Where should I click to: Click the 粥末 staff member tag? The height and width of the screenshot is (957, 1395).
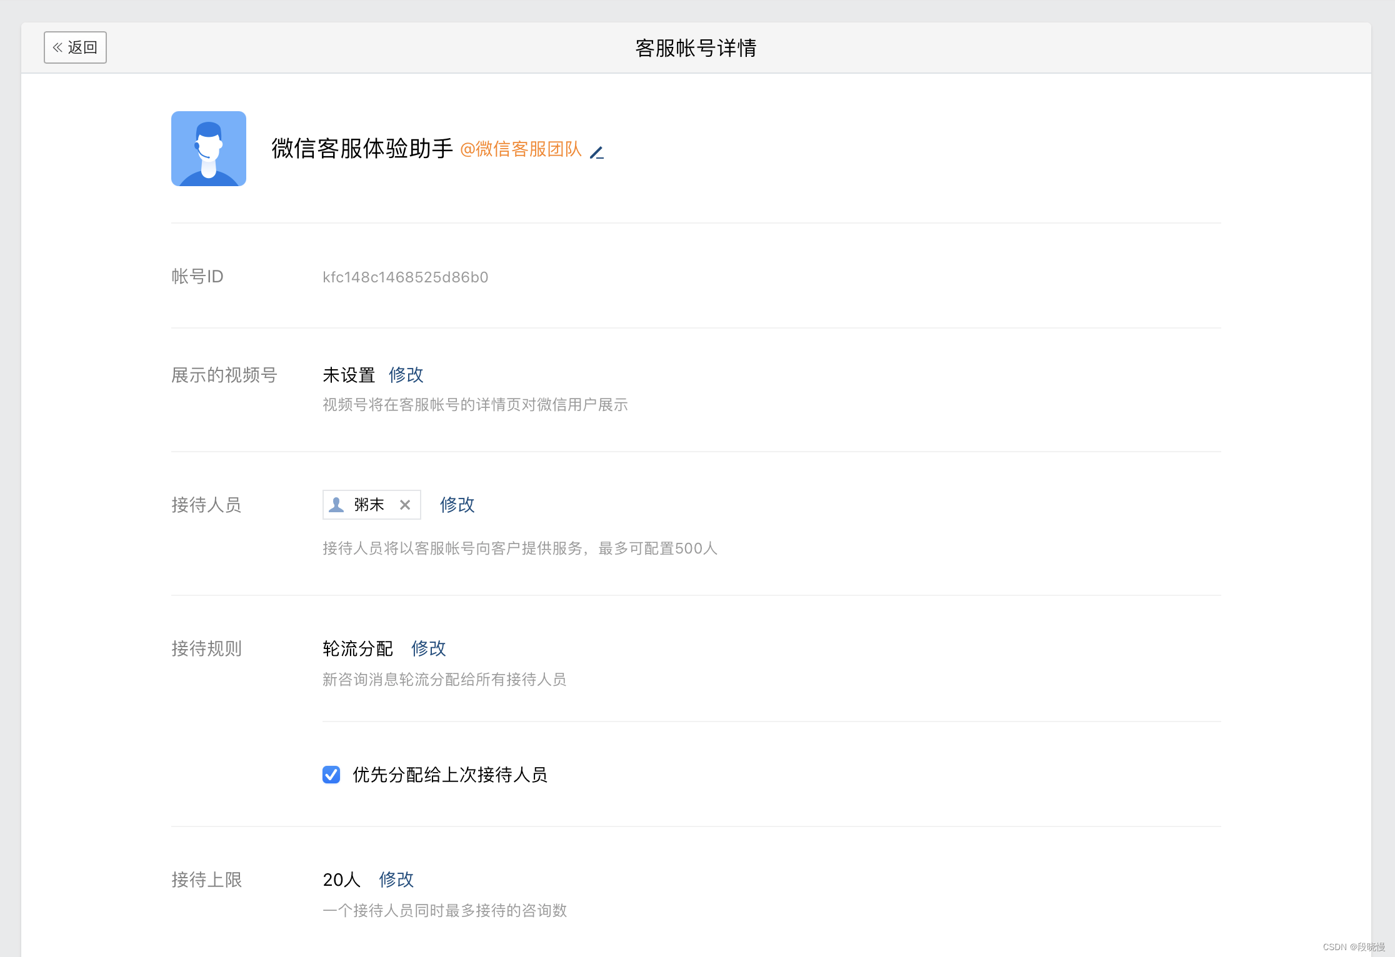[x=369, y=505]
